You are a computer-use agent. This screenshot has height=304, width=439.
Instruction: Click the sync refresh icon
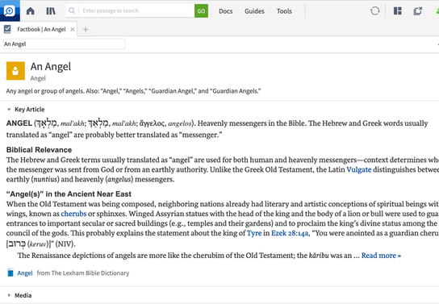(375, 11)
